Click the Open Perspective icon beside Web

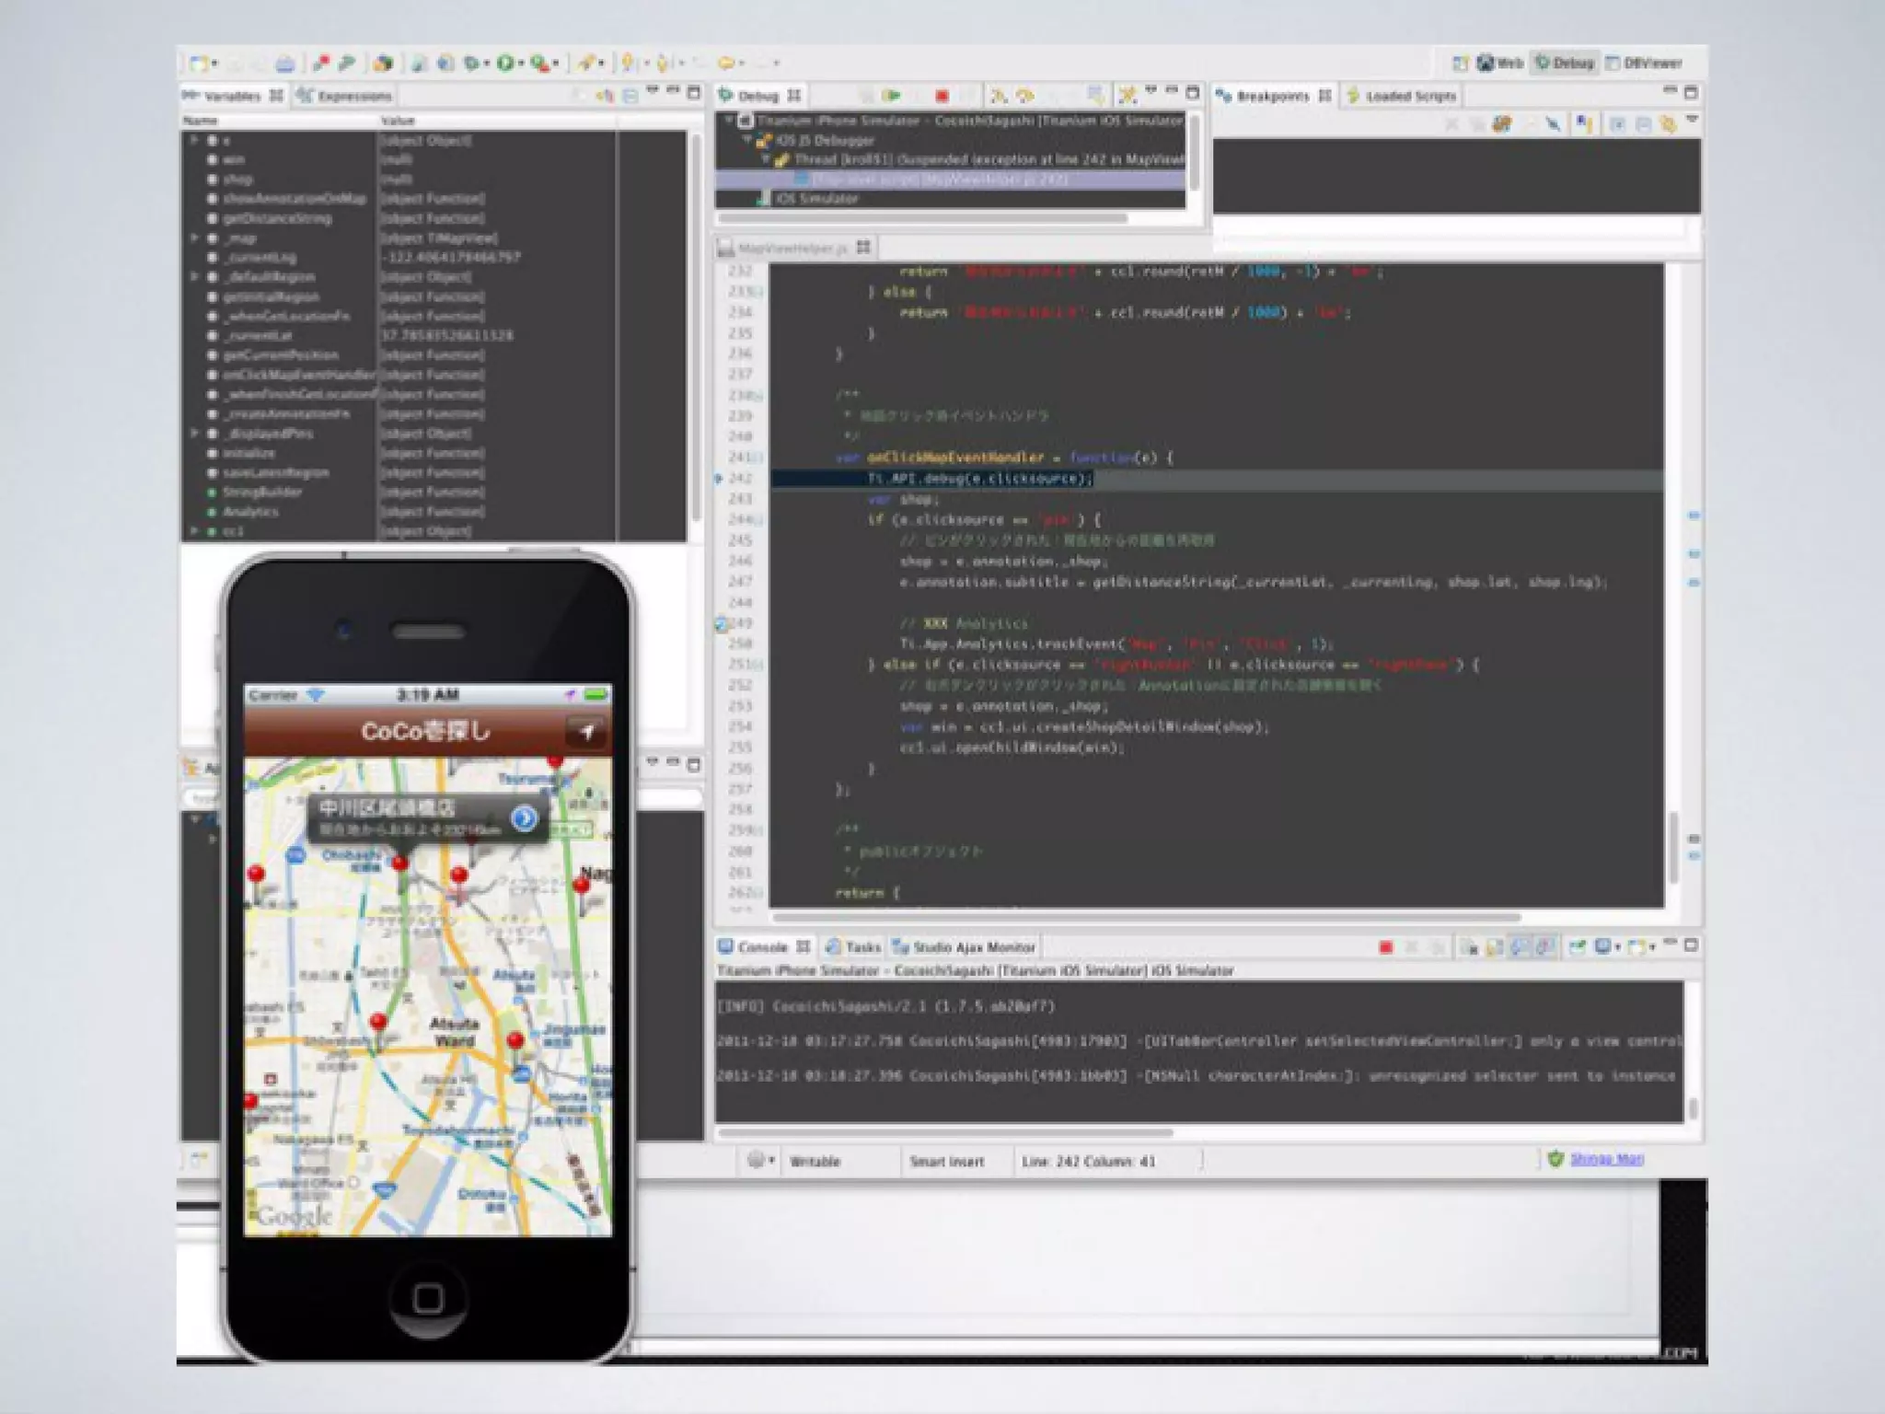[1460, 64]
